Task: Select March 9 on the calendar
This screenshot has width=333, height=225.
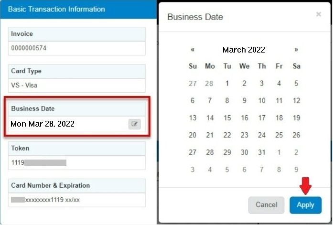Action: [x=245, y=101]
